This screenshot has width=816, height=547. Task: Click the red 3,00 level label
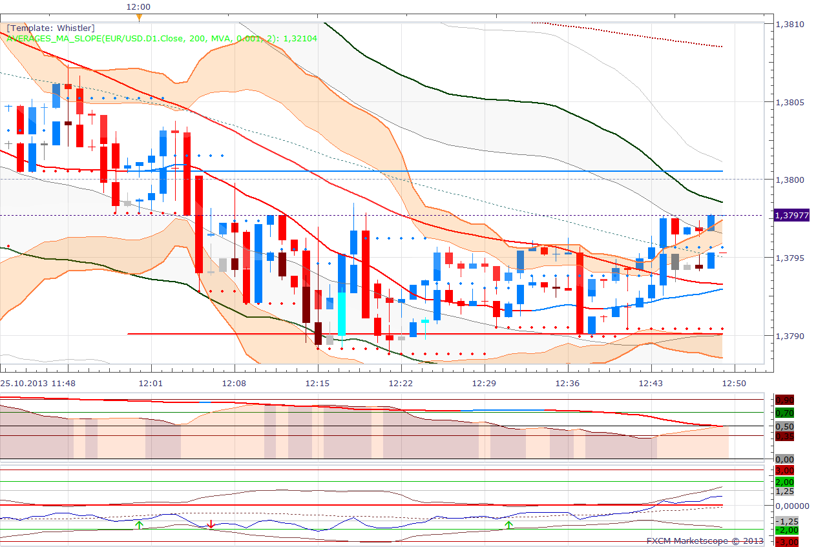point(784,471)
